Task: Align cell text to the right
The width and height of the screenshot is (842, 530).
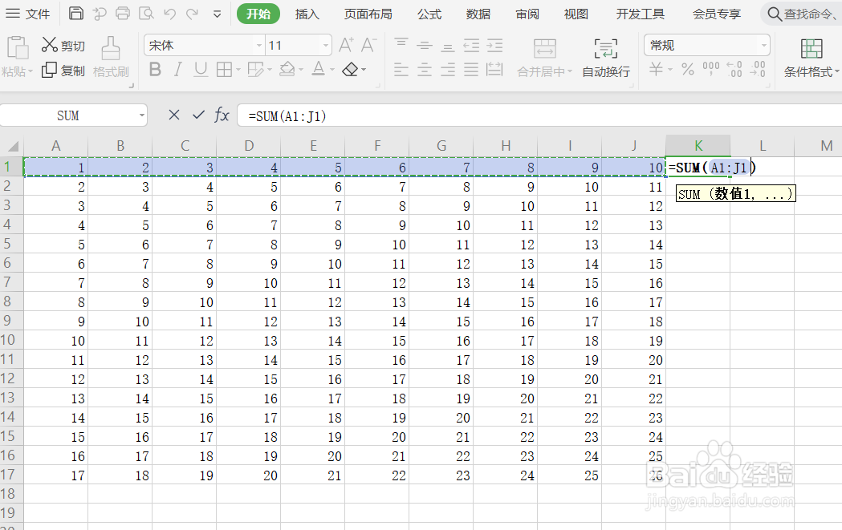Action: tap(447, 69)
